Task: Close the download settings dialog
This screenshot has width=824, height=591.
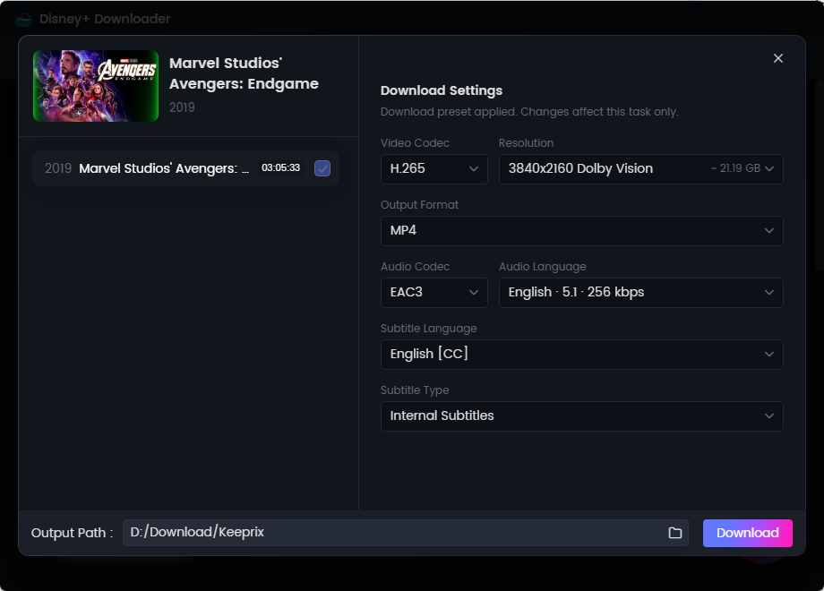Action: 777,58
